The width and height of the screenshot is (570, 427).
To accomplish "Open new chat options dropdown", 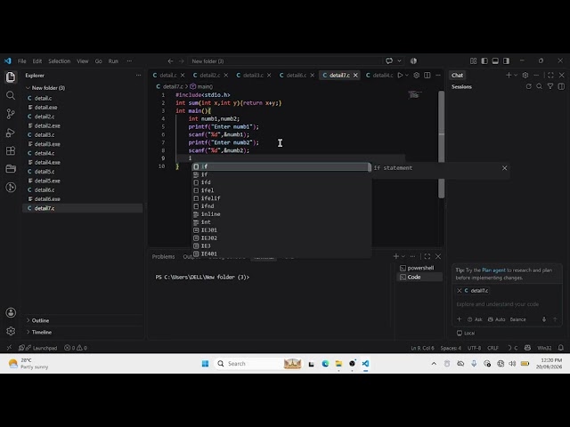I will point(516,75).
